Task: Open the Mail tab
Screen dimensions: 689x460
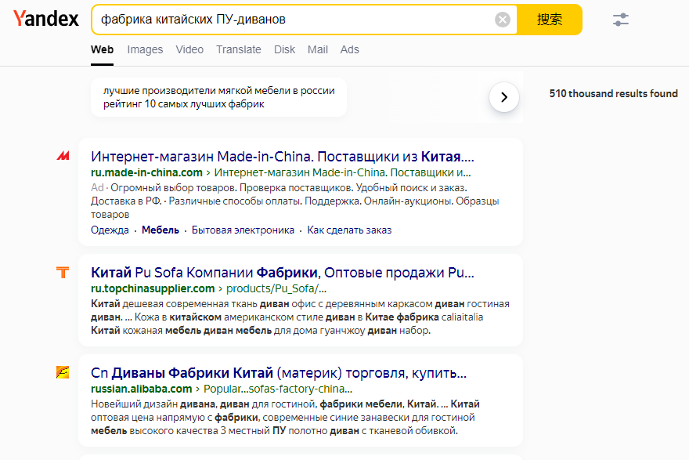Action: [x=318, y=49]
